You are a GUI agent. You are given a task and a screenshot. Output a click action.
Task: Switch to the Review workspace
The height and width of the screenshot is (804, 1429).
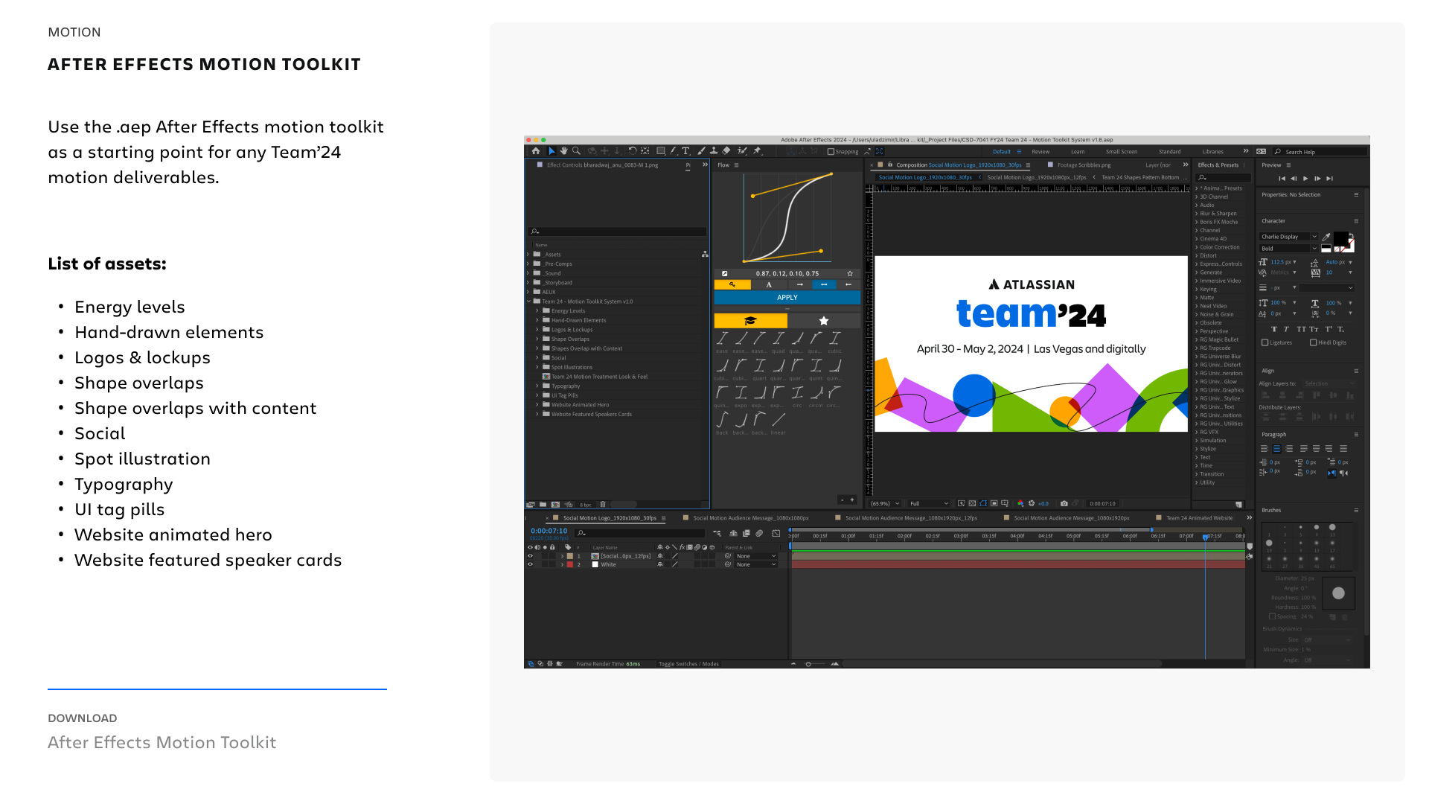(1040, 152)
